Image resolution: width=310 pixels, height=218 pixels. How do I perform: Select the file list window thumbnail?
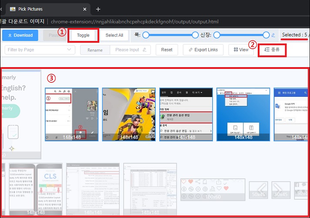point(150,189)
